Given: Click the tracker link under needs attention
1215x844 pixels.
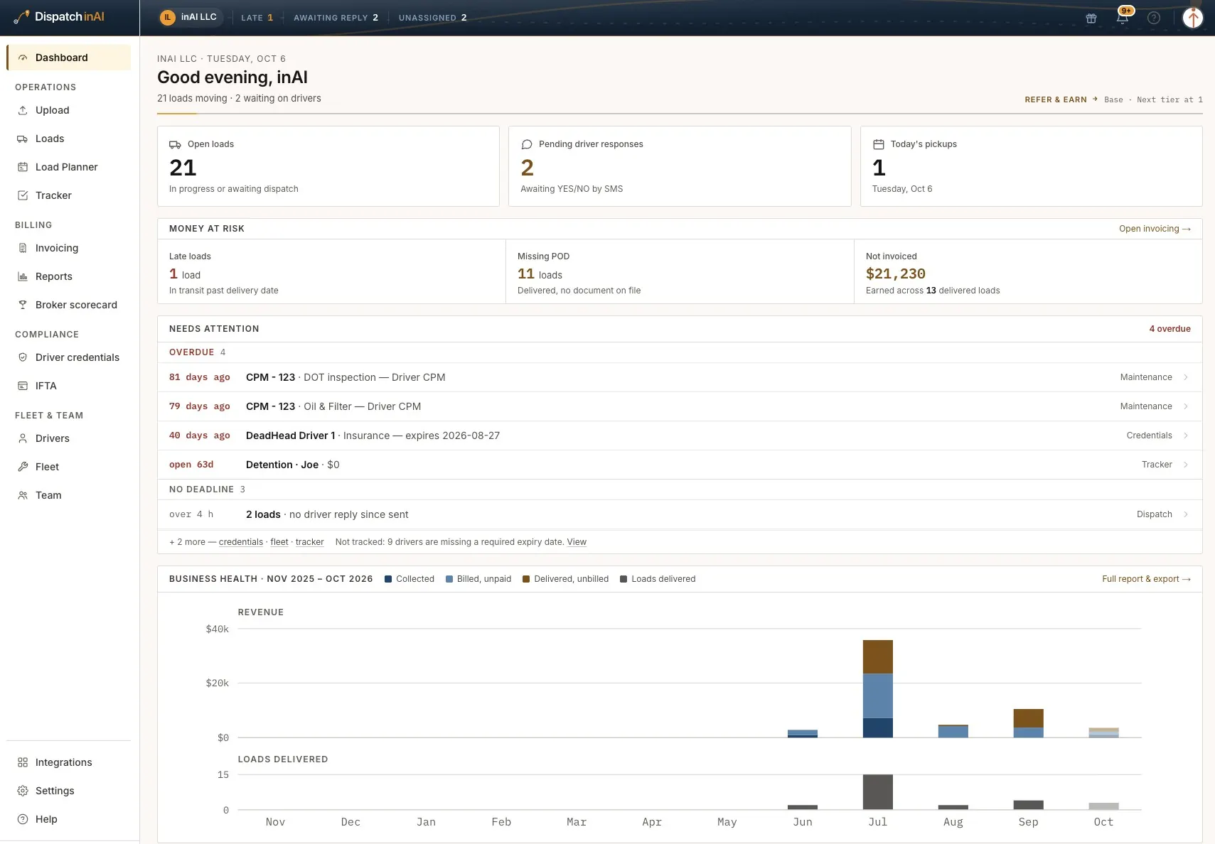Looking at the screenshot, I should [309, 542].
